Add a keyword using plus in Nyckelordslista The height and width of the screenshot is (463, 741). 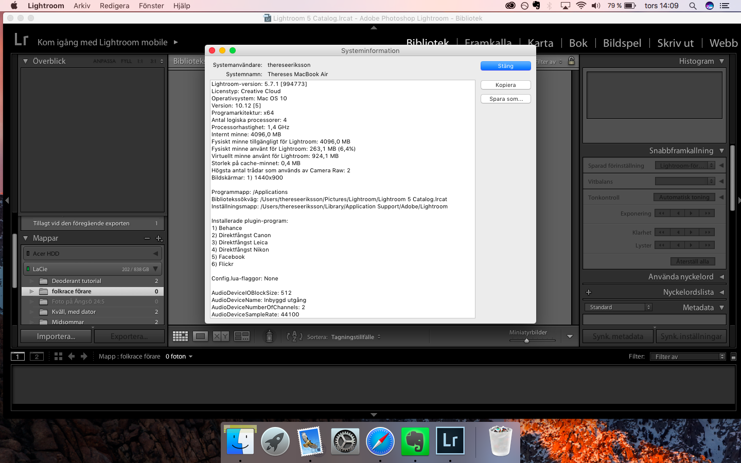click(x=589, y=292)
